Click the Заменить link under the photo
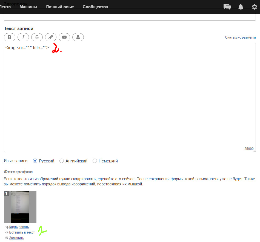260x242 pixels. pyautogui.click(x=16, y=238)
